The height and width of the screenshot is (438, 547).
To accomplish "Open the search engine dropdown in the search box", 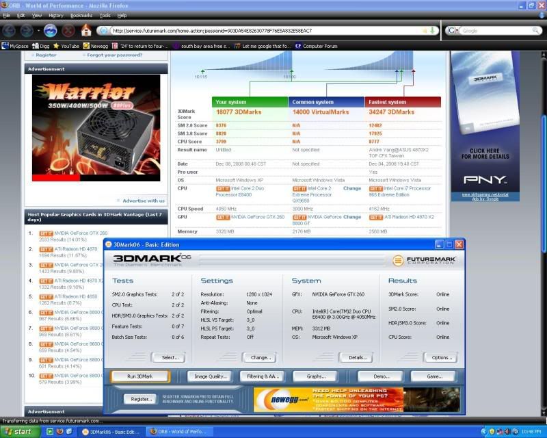I will [453, 31].
